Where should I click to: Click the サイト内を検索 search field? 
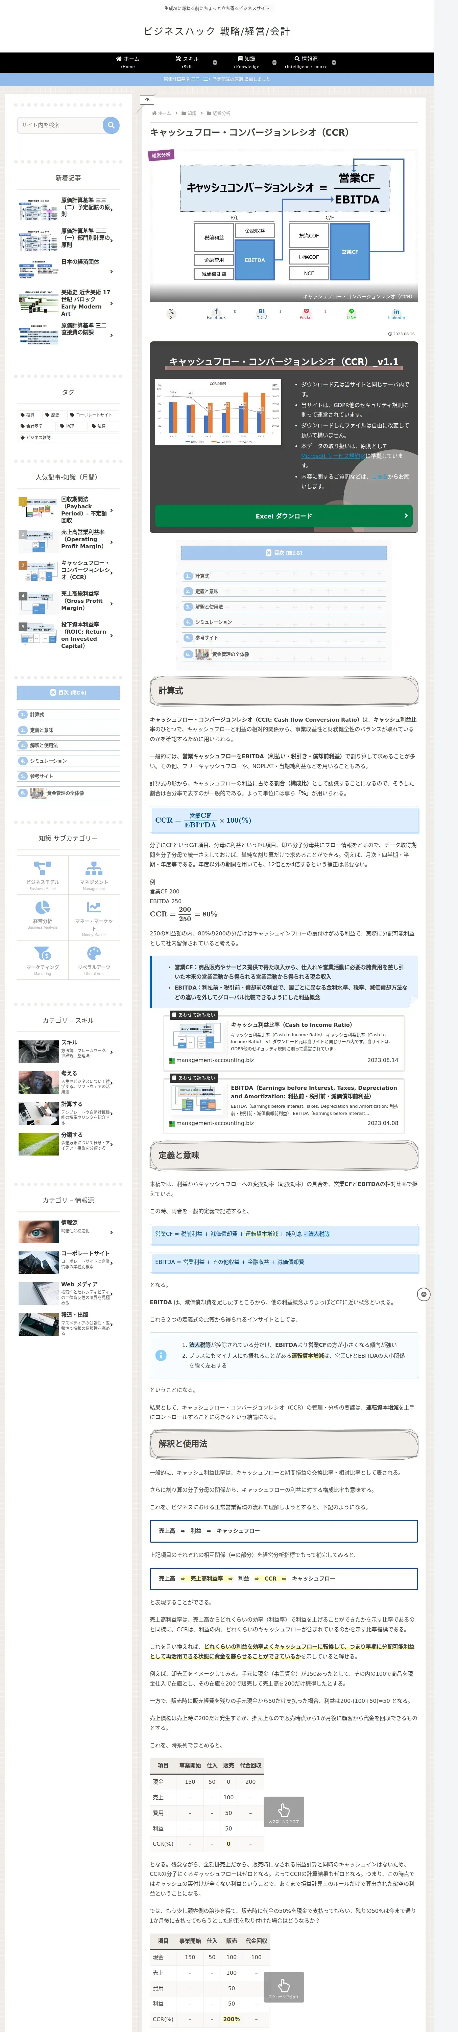pyautogui.click(x=61, y=125)
